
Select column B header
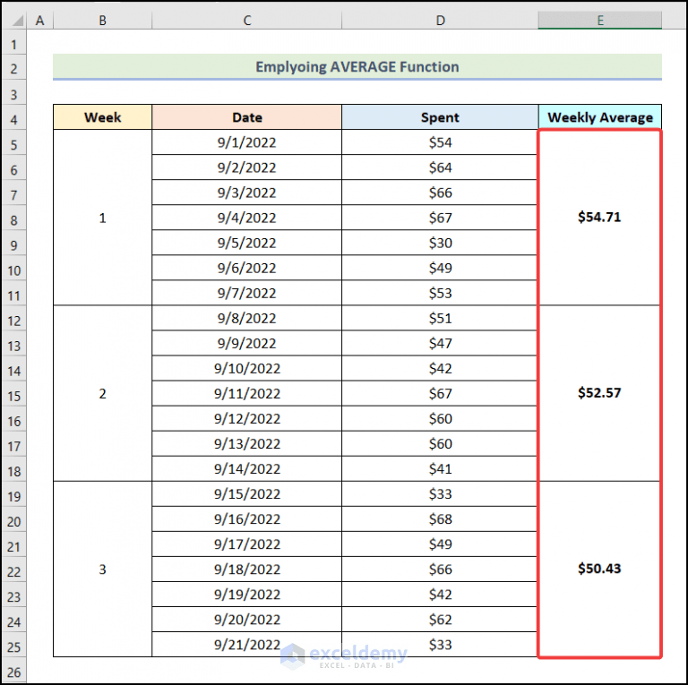click(103, 21)
